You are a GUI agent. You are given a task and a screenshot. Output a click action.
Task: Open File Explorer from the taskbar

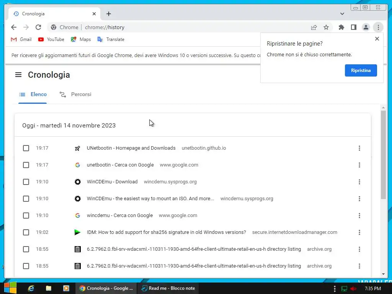tap(49, 288)
